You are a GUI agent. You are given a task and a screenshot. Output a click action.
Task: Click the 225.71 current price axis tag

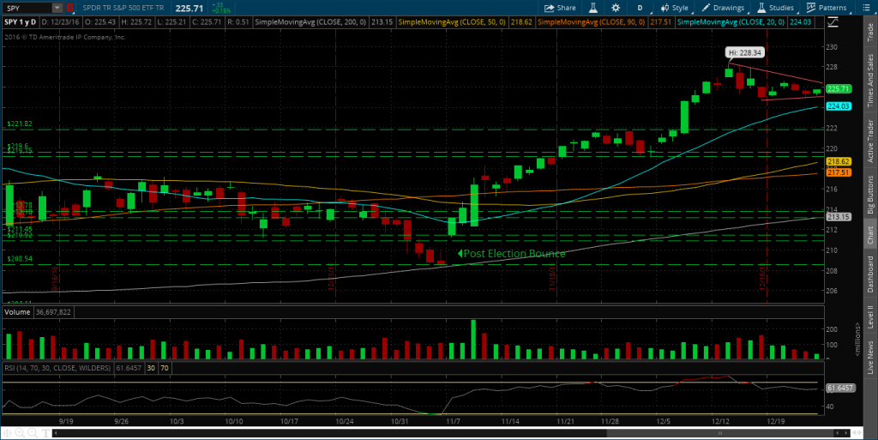(839, 88)
